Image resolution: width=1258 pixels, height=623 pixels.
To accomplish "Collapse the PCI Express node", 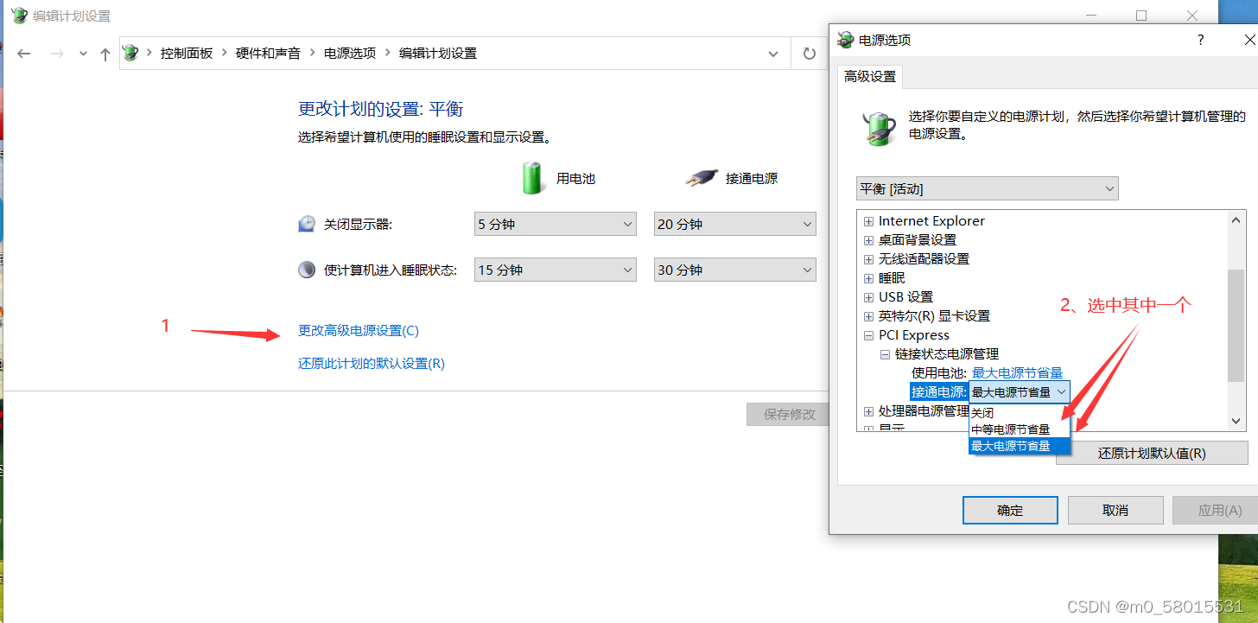I will [x=869, y=335].
